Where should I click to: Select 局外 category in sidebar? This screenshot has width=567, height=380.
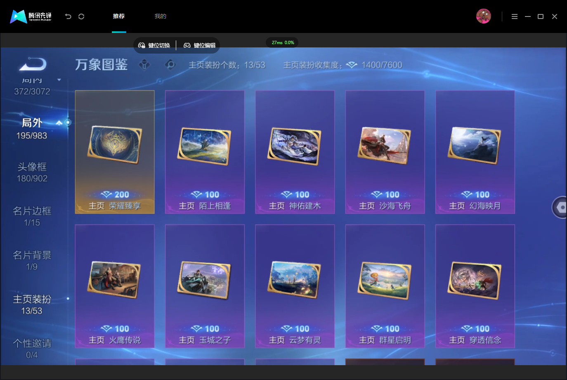[32, 129]
